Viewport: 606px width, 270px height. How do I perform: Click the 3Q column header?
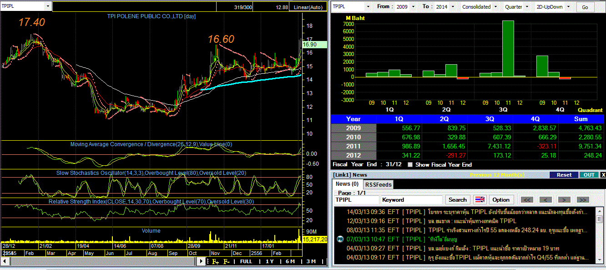(490, 119)
